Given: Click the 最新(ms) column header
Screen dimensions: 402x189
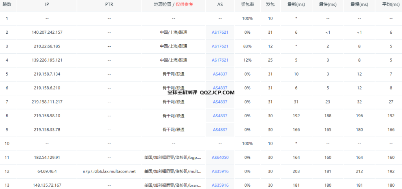Looking at the screenshot, I should [296, 5].
